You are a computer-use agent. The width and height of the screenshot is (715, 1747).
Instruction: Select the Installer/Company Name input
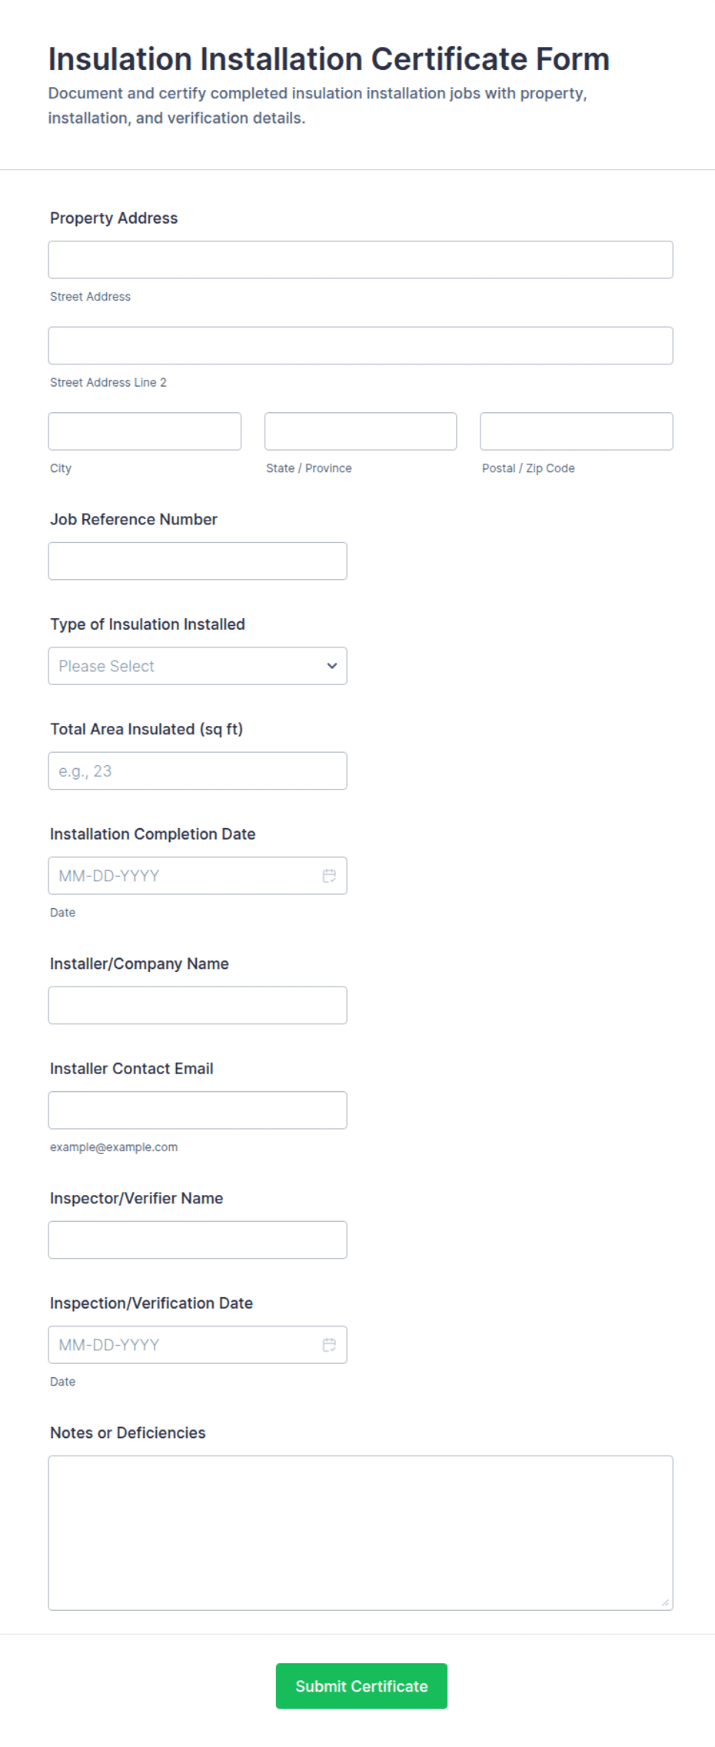coord(197,1004)
